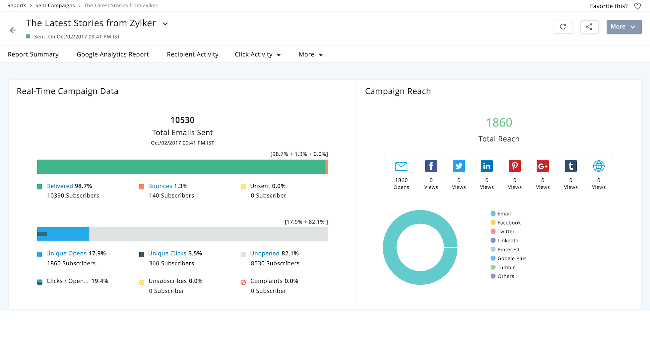The height and width of the screenshot is (349, 650).
Task: Open the Click Activity dropdown
Action: 257,54
